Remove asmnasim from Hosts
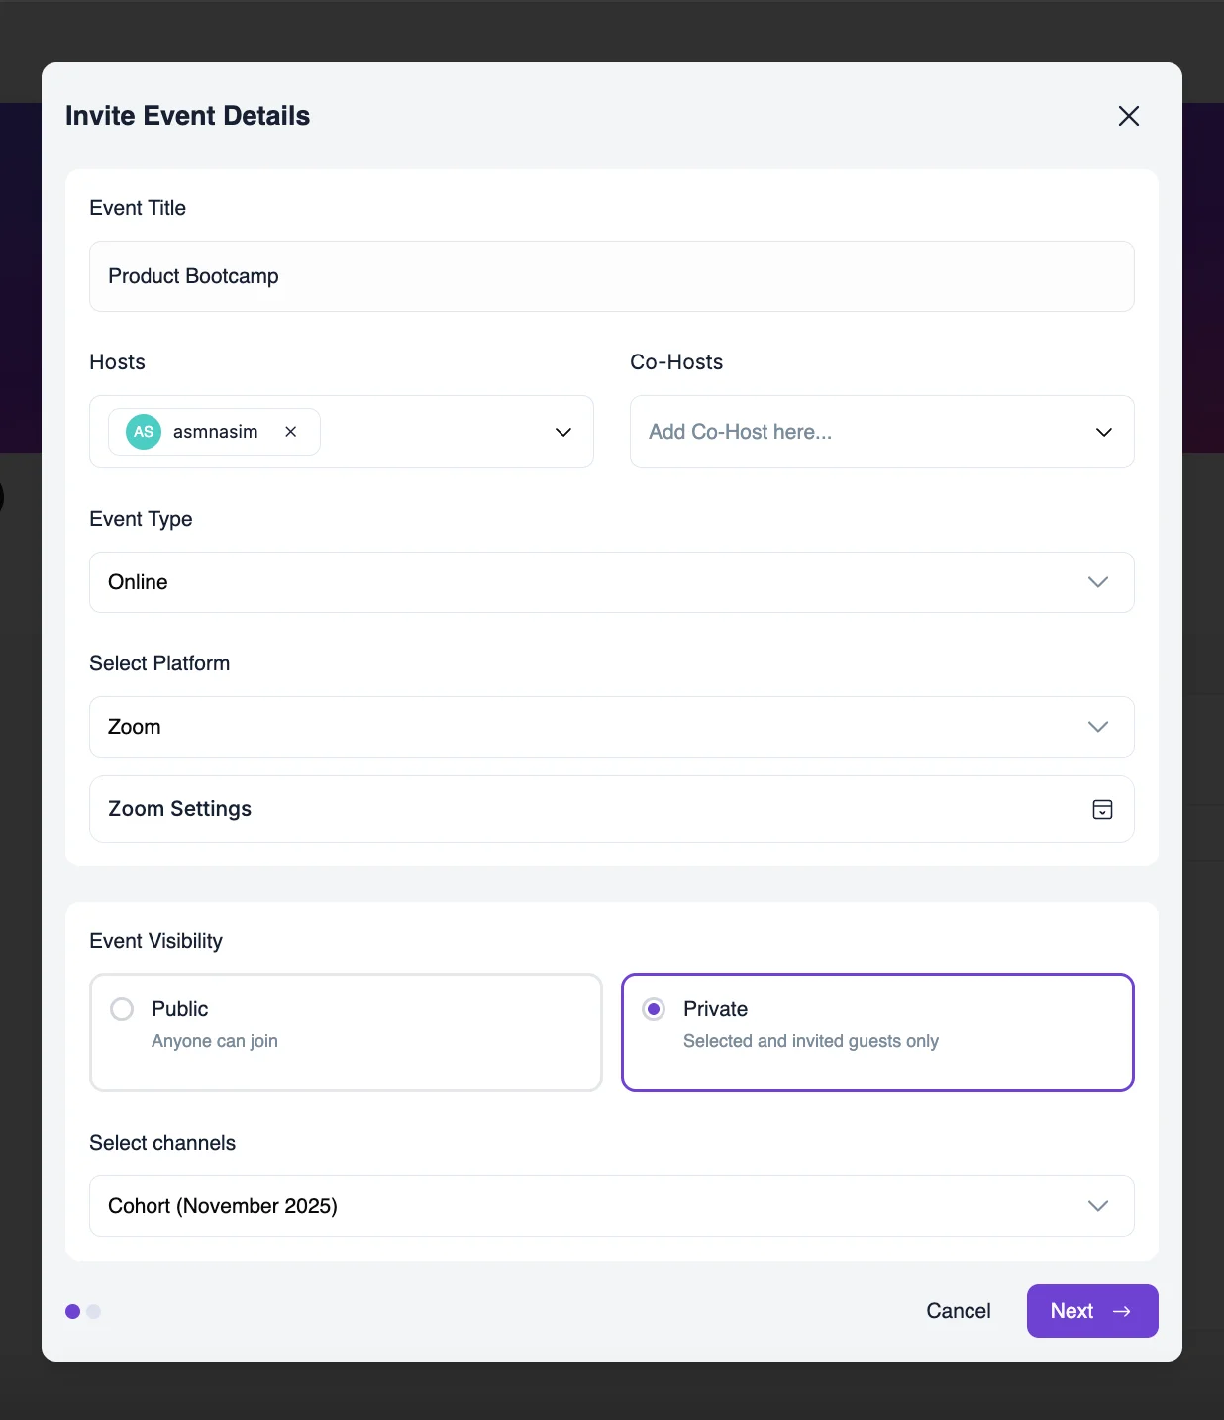Screen dimensions: 1224x1420 click(x=290, y=432)
